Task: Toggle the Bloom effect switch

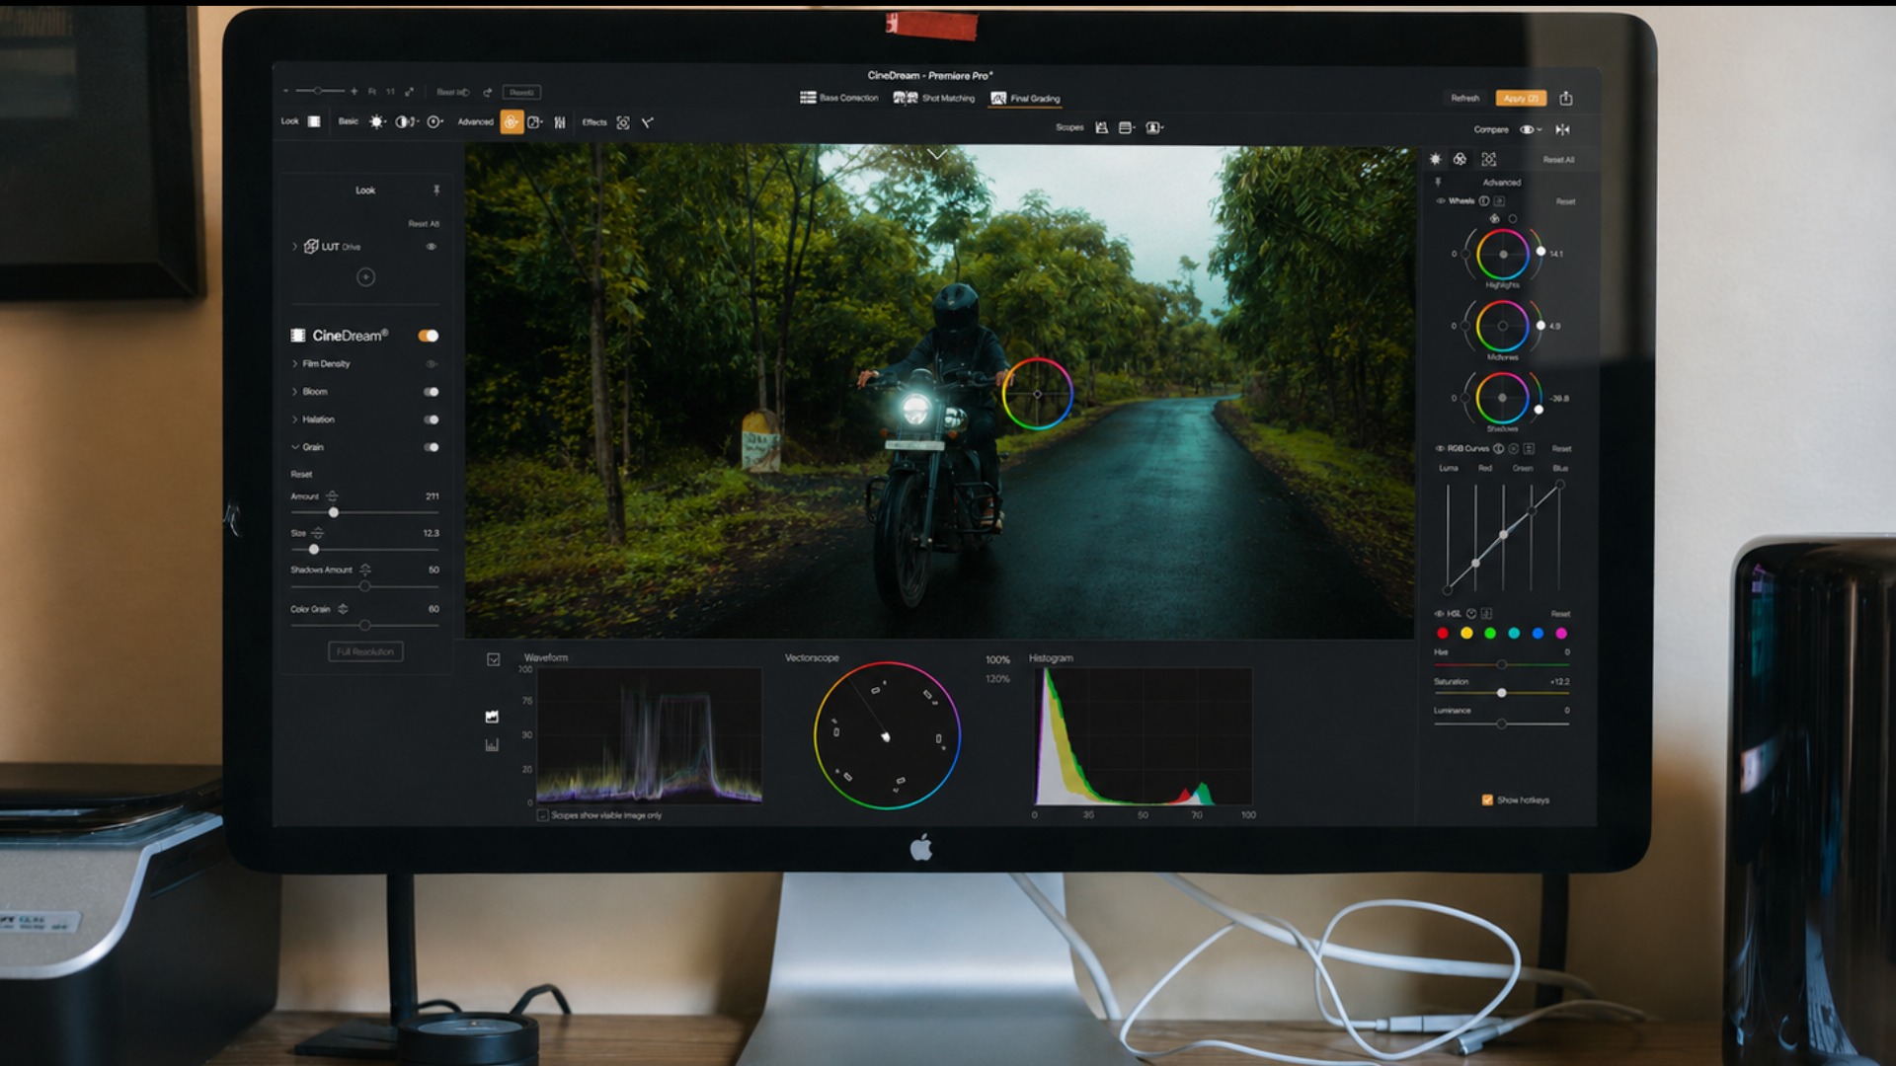Action: 432,392
